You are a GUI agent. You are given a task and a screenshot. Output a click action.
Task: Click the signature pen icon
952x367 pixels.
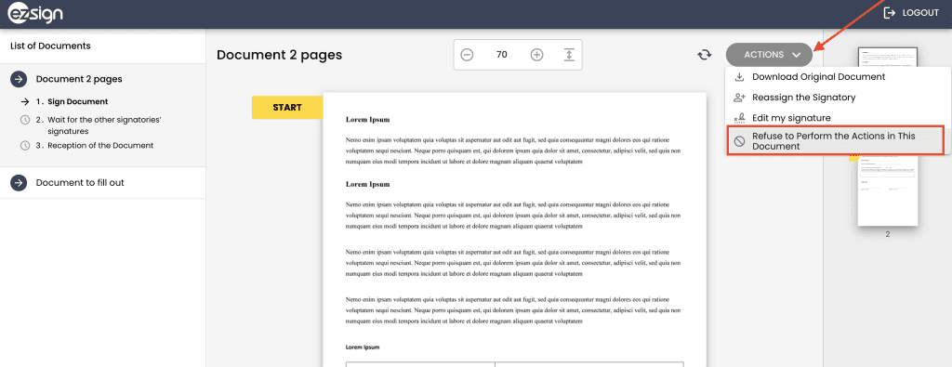[739, 118]
